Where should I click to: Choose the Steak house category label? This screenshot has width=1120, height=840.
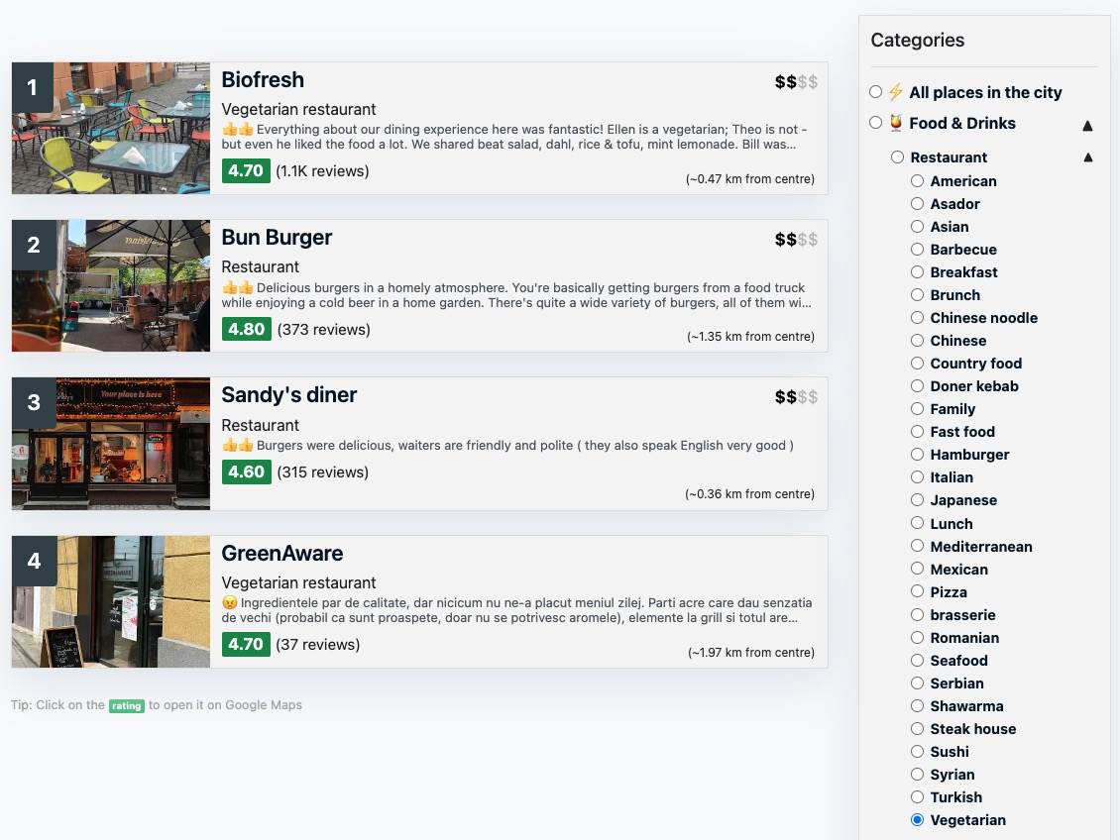(972, 729)
